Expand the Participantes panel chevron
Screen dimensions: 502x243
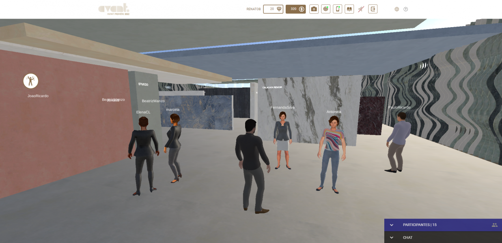392,225
